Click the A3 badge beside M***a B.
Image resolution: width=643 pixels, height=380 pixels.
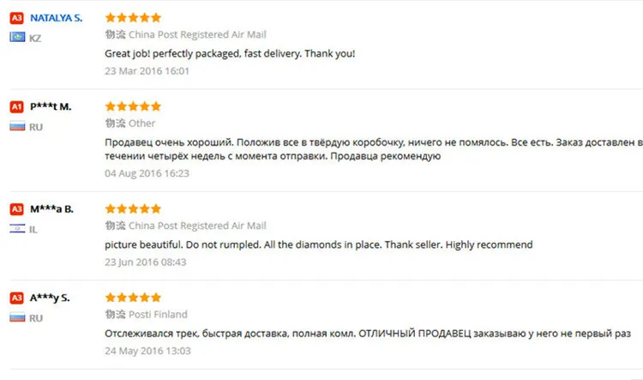(x=17, y=209)
